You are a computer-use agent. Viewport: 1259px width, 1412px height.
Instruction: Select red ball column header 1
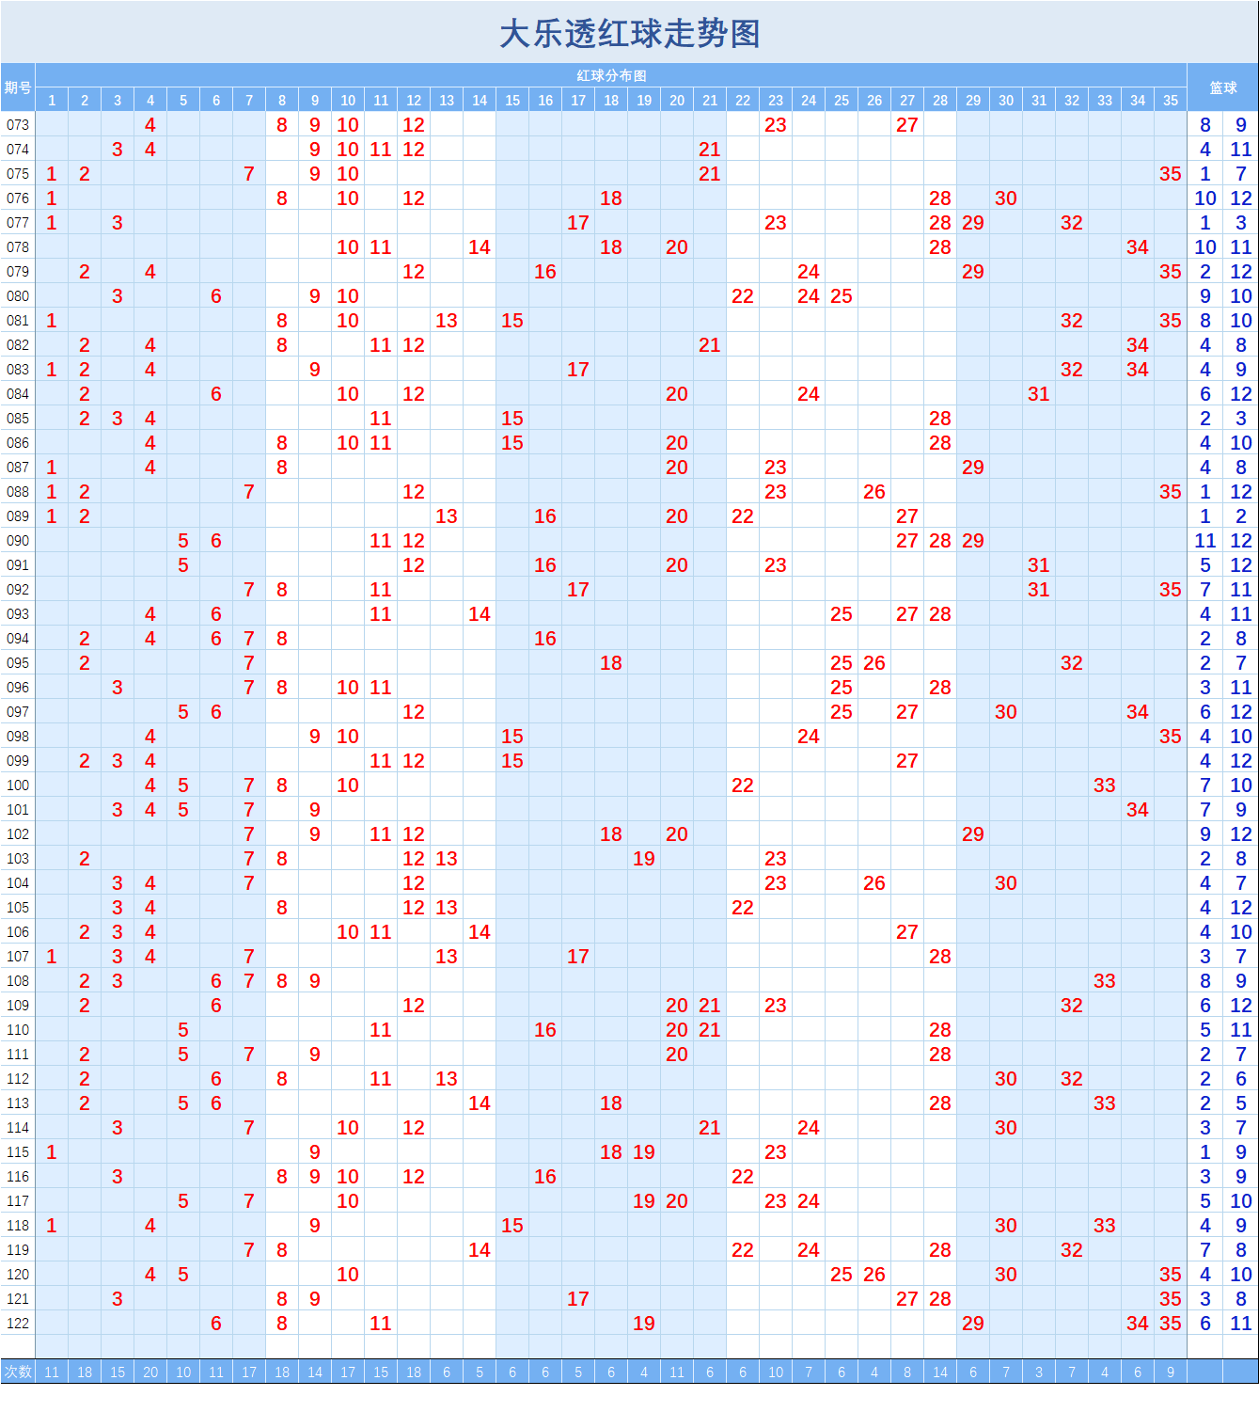[52, 101]
